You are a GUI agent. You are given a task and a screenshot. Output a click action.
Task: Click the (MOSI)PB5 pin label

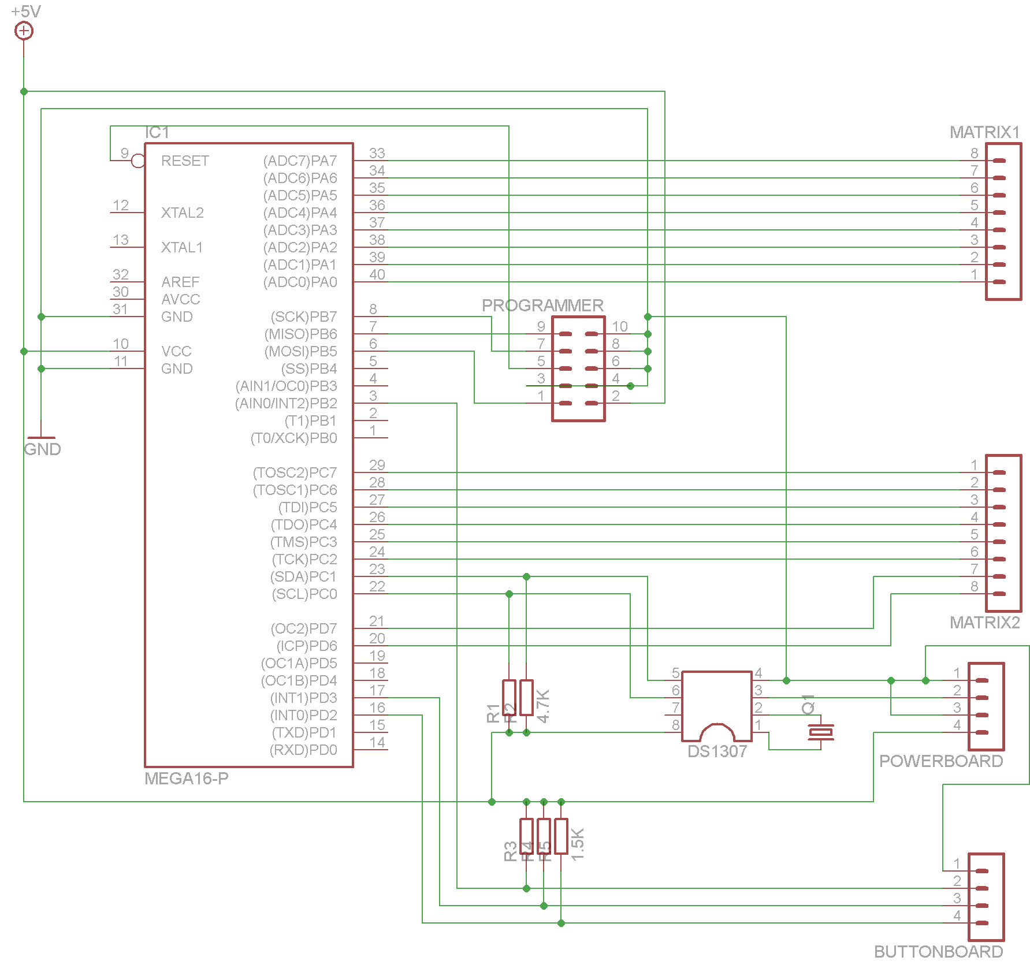(301, 351)
